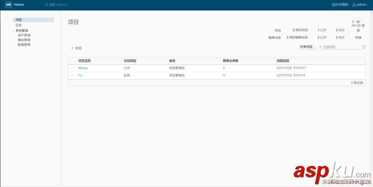Click 项目管理员 in the library row
Image resolution: width=373 pixels, height=187 pixels.
[x=177, y=68]
